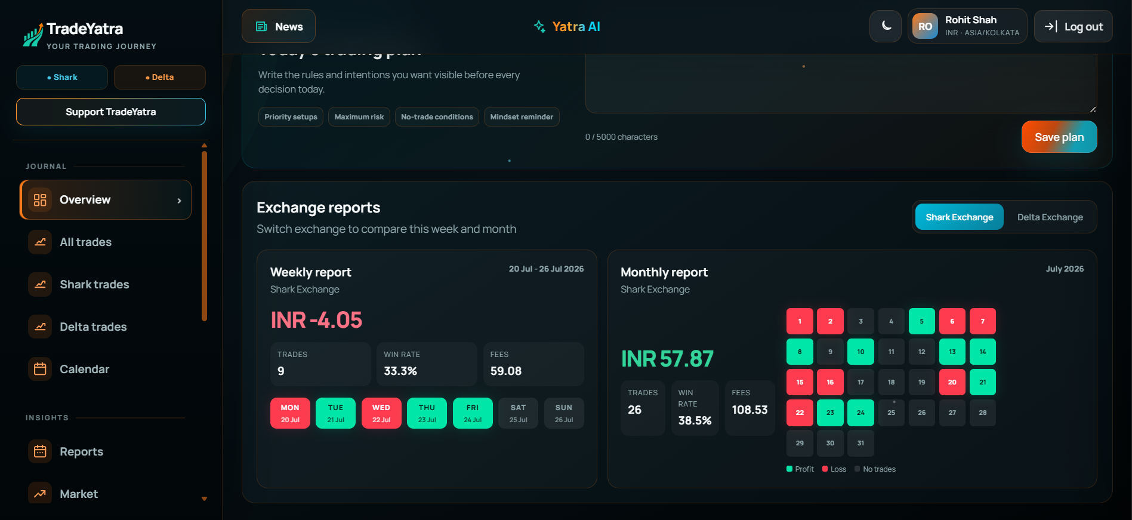The width and height of the screenshot is (1132, 520).
Task: Click the Delta trades chart icon
Action: coord(40,327)
